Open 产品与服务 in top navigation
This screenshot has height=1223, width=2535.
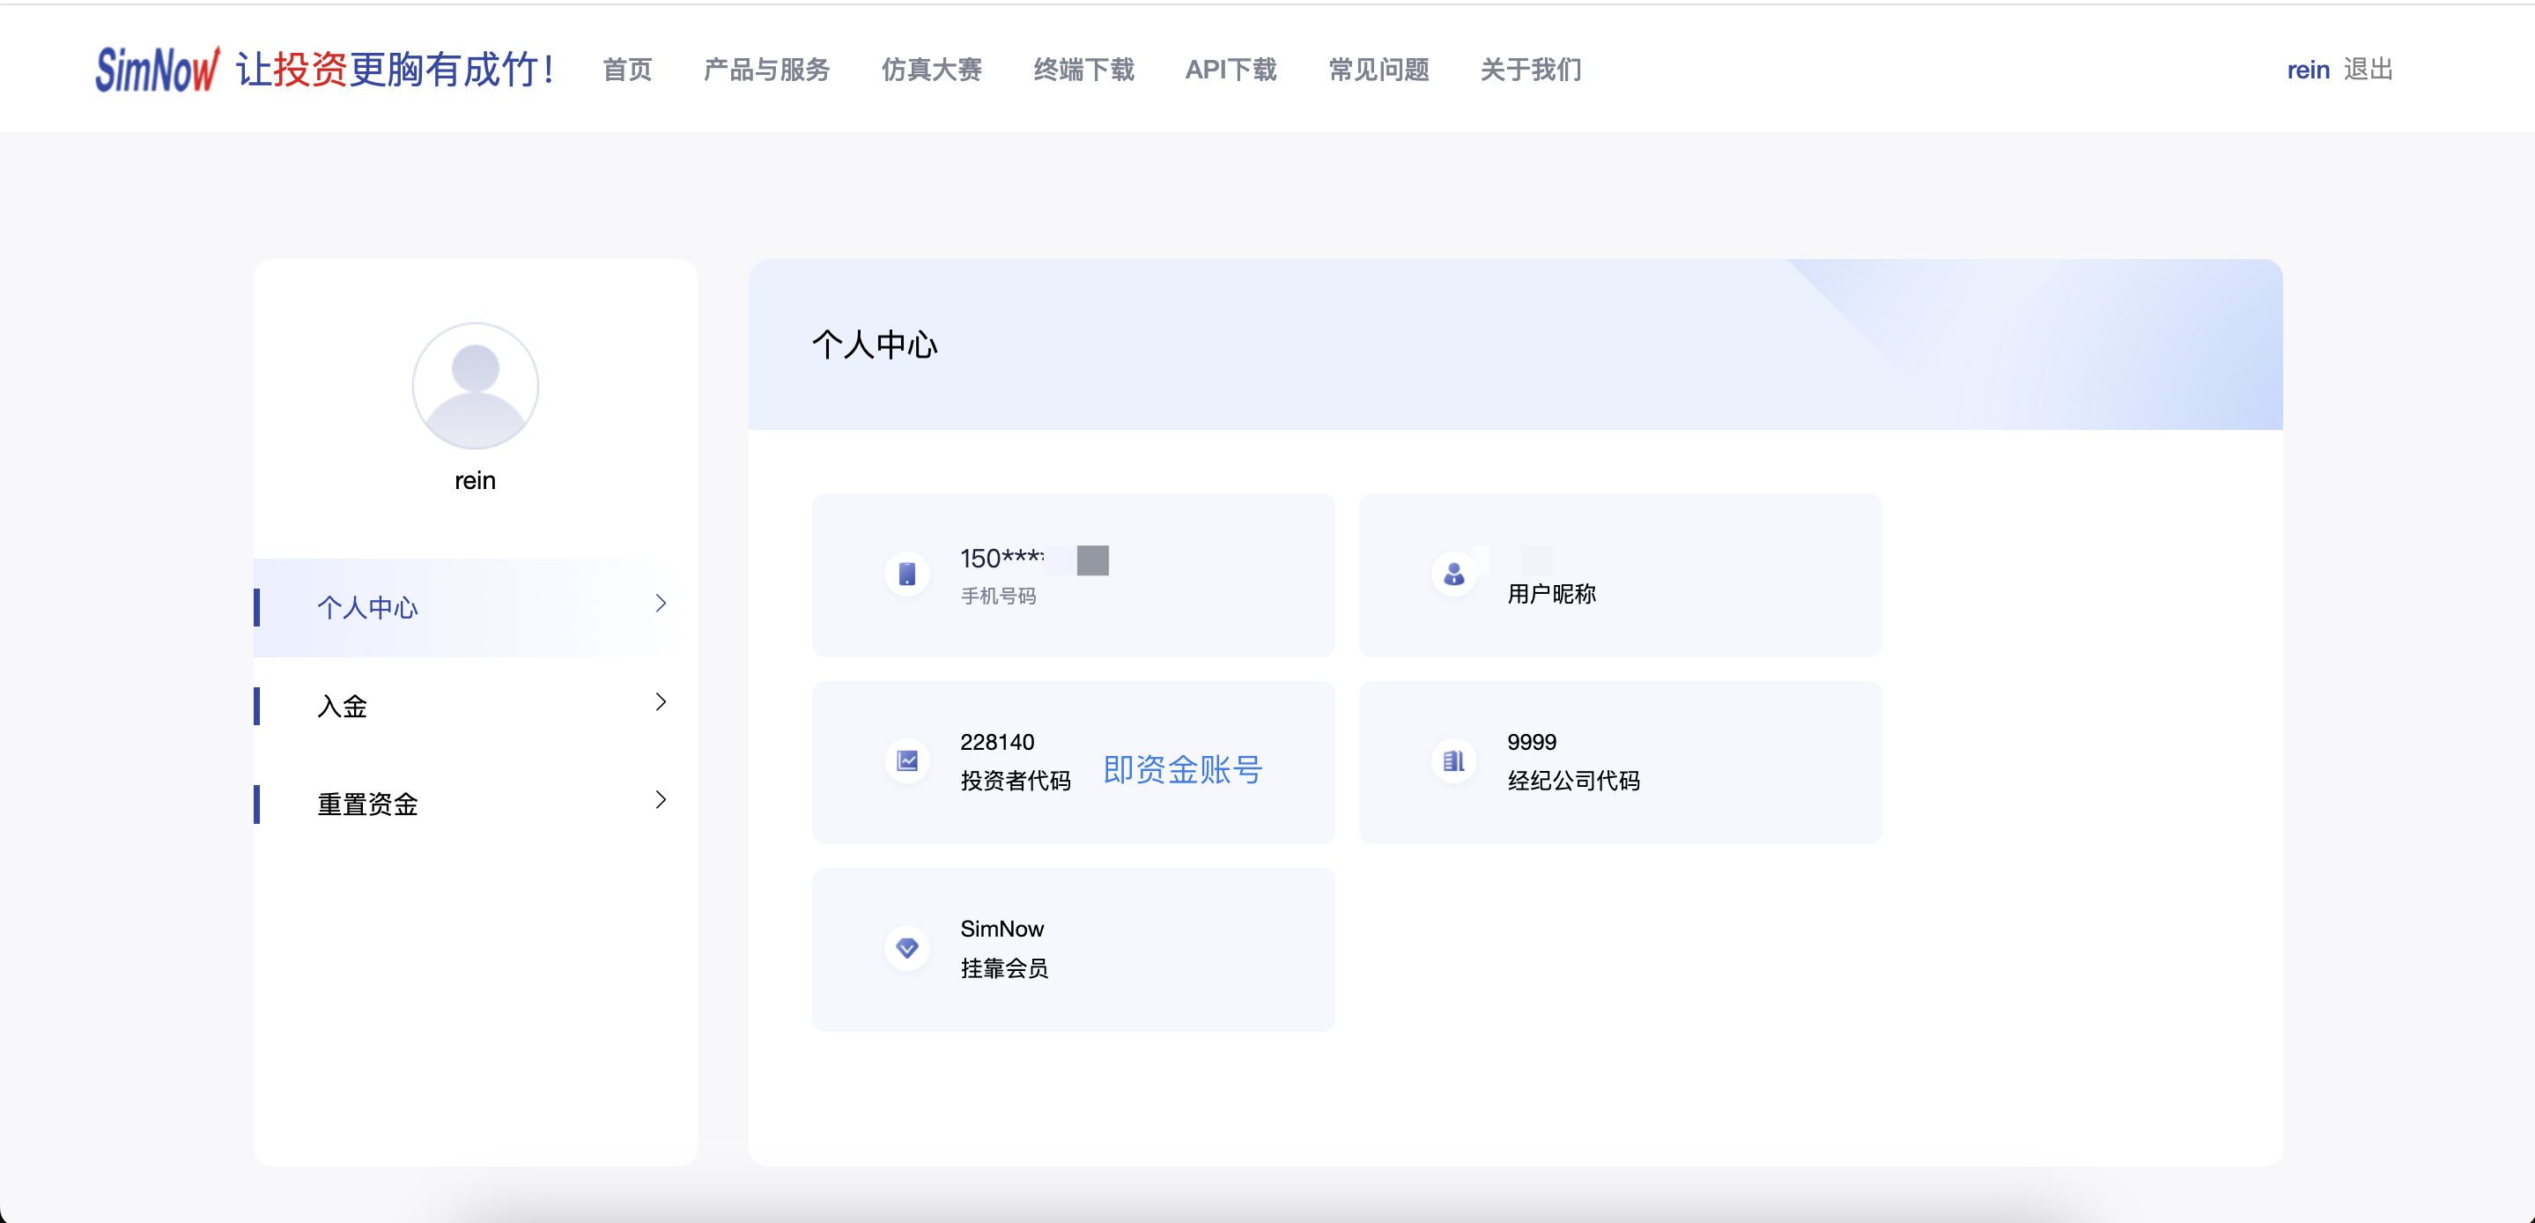click(x=766, y=70)
